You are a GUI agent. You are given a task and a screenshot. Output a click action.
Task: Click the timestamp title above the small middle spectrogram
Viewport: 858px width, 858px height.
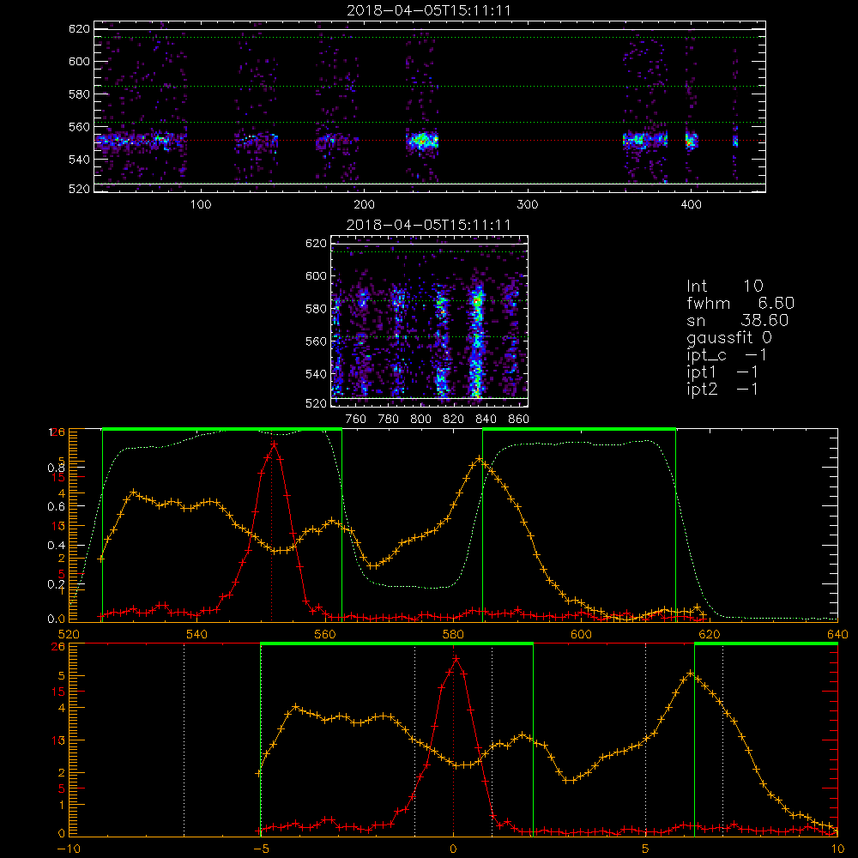(429, 225)
